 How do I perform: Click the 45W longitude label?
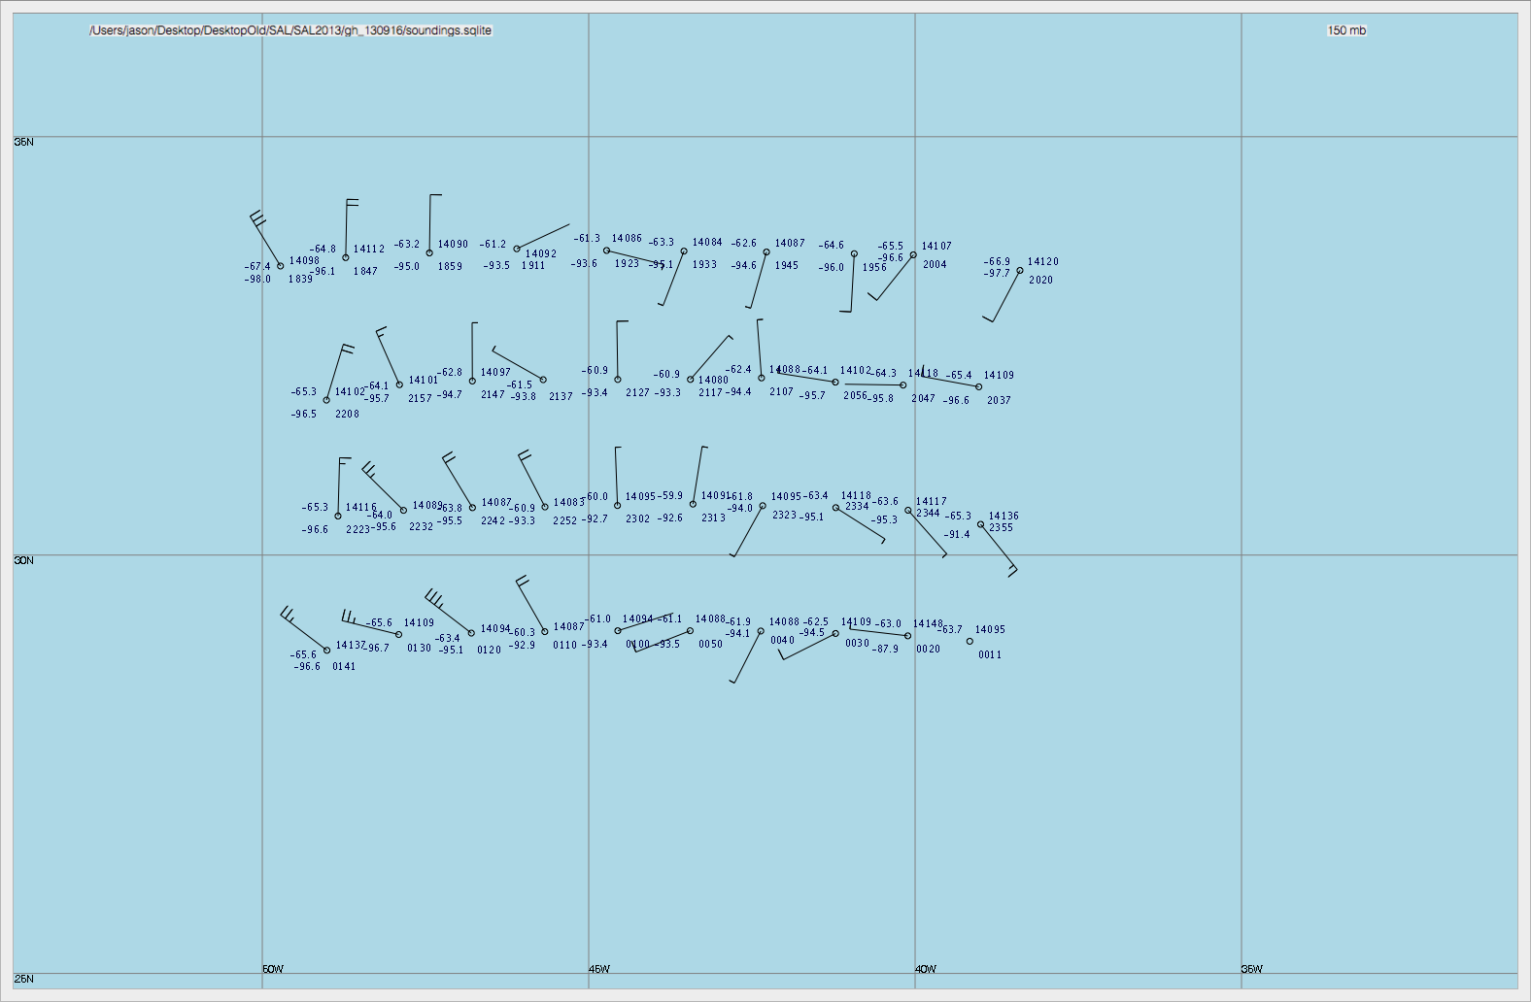[599, 969]
